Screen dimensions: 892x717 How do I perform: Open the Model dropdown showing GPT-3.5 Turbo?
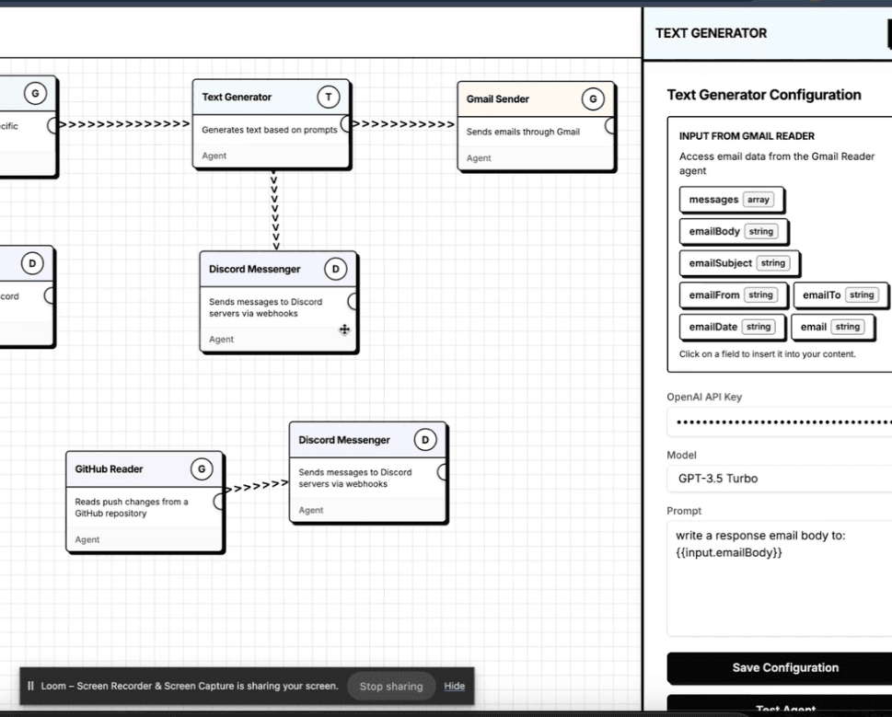pyautogui.click(x=778, y=479)
